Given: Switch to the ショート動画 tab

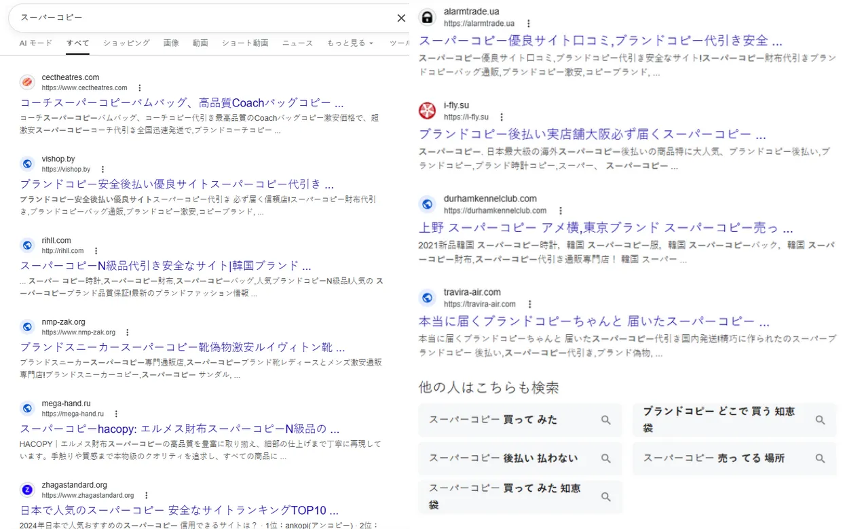Looking at the screenshot, I should [245, 43].
